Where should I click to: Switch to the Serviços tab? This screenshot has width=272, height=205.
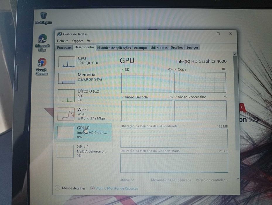192,47
